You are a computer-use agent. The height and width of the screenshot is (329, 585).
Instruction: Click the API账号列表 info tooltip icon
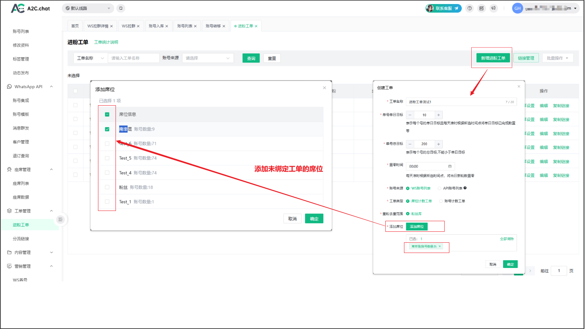click(x=465, y=188)
